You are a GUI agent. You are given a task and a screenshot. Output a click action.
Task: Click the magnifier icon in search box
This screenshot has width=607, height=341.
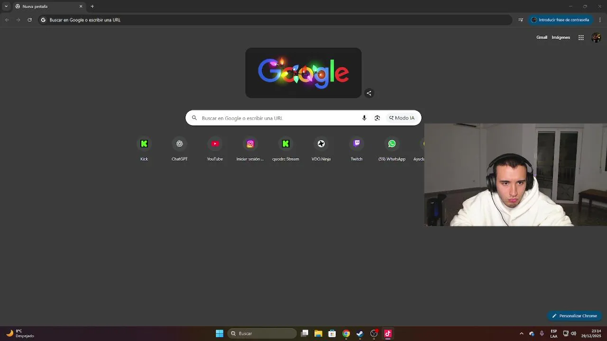click(x=194, y=118)
